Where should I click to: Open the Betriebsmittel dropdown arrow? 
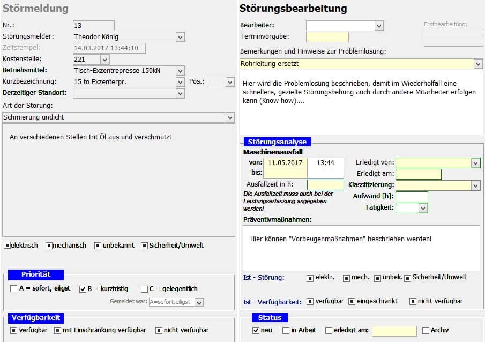(180, 71)
